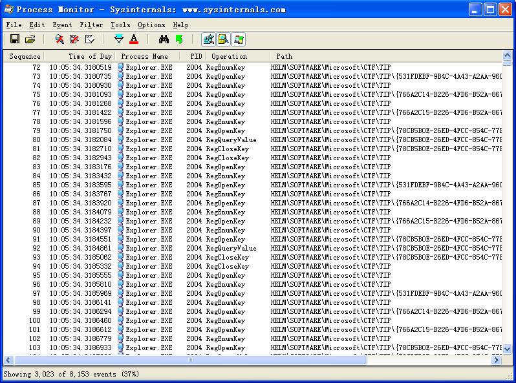The width and height of the screenshot is (516, 383).
Task: Open the File menu
Action: pyautogui.click(x=14, y=25)
